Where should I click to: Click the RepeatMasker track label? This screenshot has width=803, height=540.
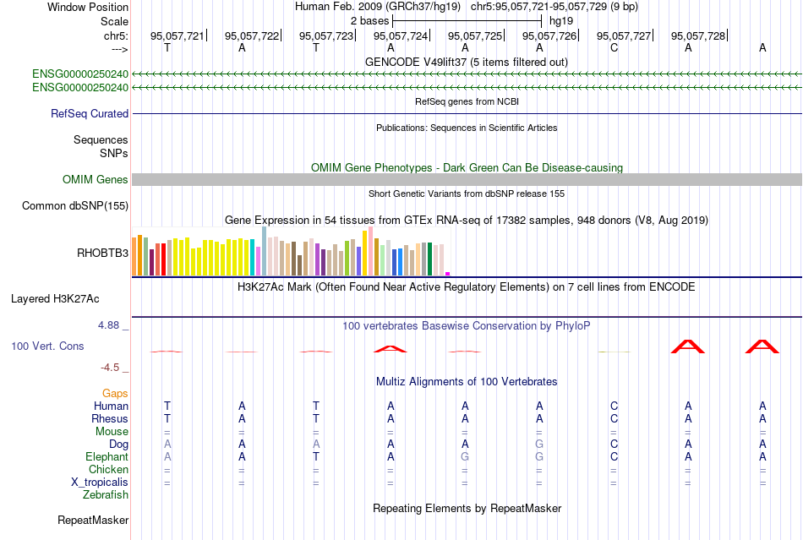(93, 521)
